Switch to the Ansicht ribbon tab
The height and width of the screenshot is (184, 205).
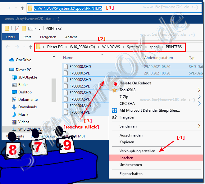tap(71, 37)
